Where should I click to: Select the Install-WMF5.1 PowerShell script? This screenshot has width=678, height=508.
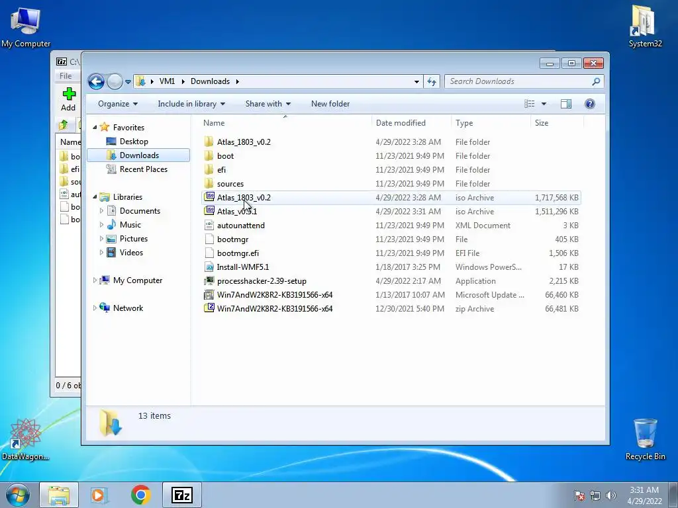point(391,267)
